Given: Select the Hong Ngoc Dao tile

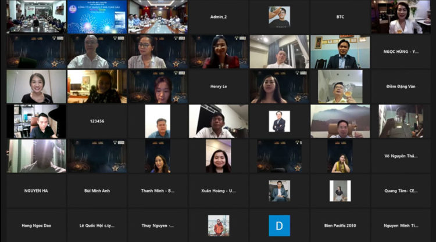Looking at the screenshot, I should click(36, 225).
